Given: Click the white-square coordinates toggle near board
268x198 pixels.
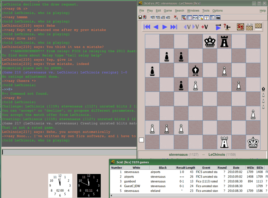Looking at the screenshot, I should 141,140.
